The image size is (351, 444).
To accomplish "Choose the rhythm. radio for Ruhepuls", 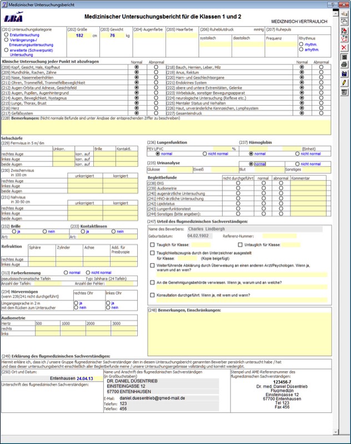I will coord(301,44).
